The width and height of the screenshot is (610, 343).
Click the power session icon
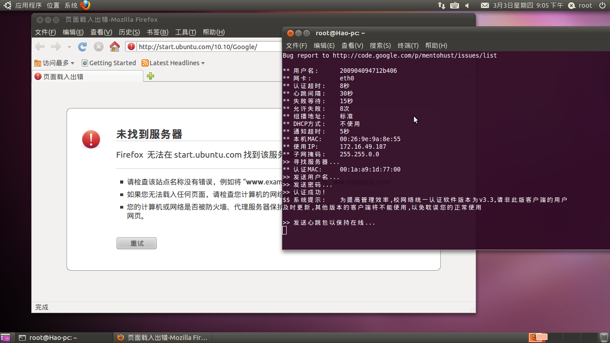click(602, 5)
